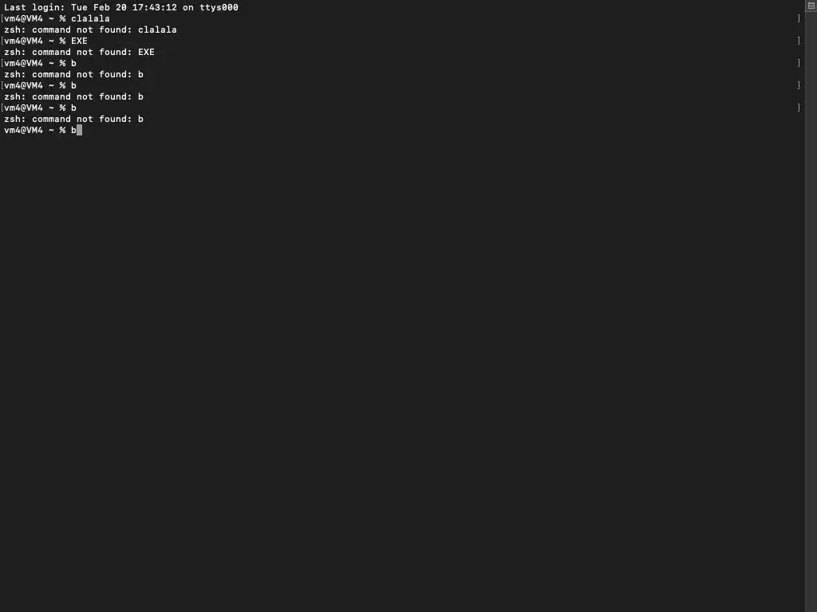Screen dimensions: 817x612
Task: Click the last 'command not found: b' line
Action: coord(73,120)
